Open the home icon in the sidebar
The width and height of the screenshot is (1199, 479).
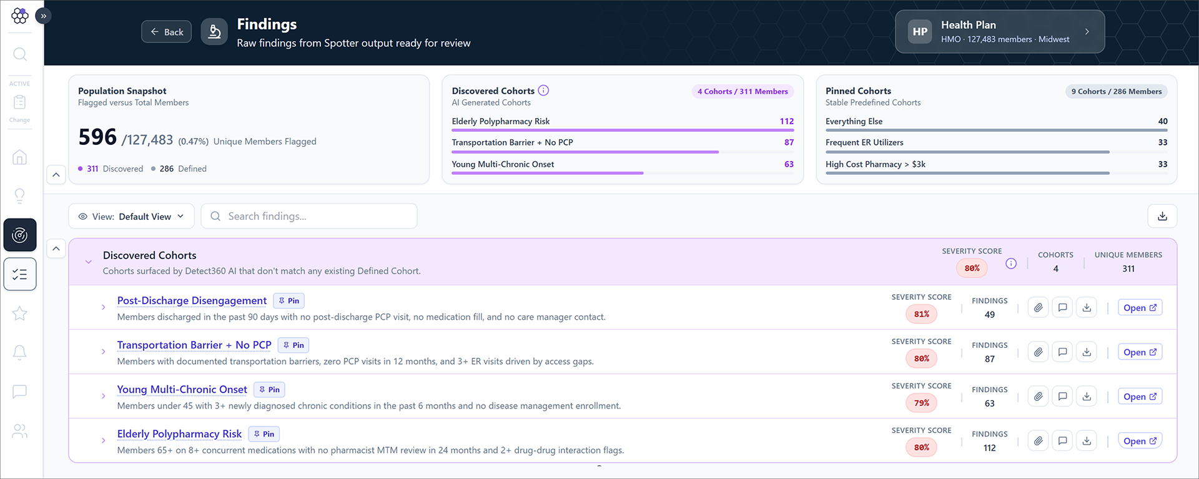click(20, 157)
